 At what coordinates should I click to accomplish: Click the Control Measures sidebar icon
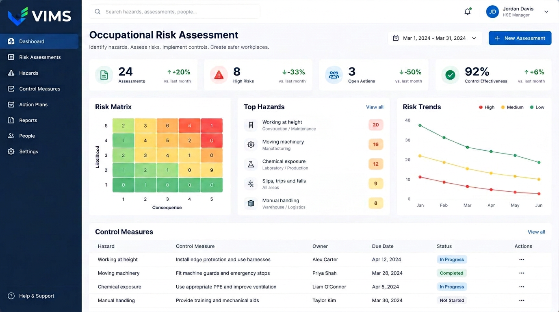pos(11,89)
